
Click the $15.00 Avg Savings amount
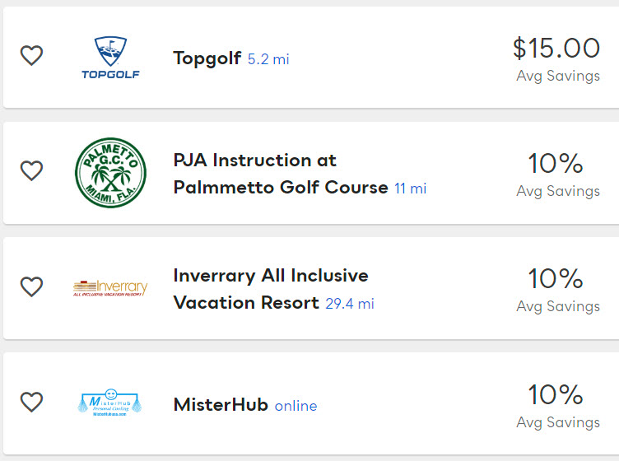[556, 49]
